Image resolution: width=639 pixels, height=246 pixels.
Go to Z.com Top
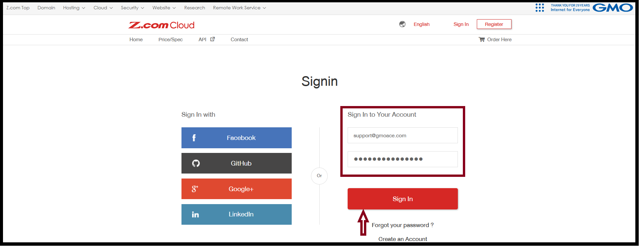tap(18, 8)
